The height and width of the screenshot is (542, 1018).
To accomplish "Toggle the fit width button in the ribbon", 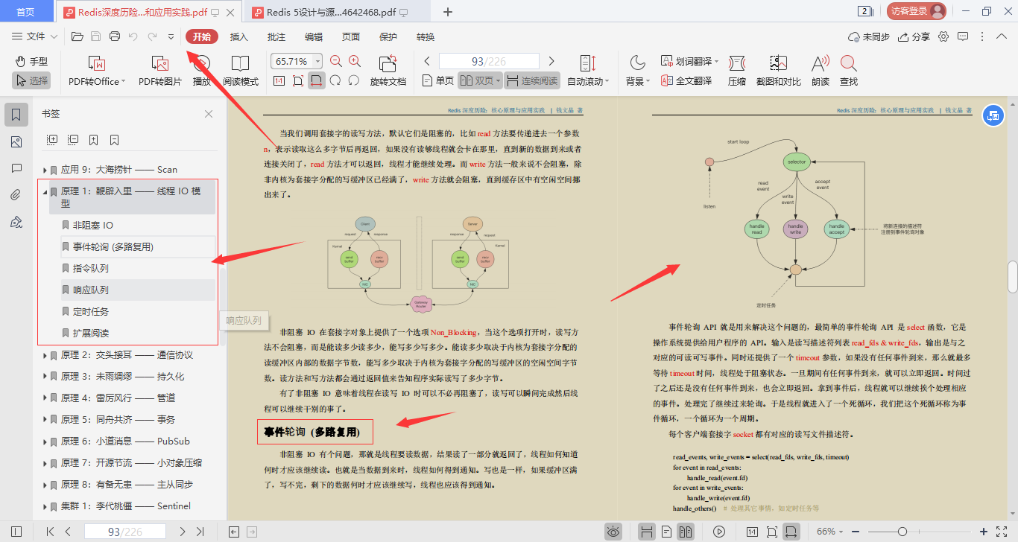I will point(317,80).
